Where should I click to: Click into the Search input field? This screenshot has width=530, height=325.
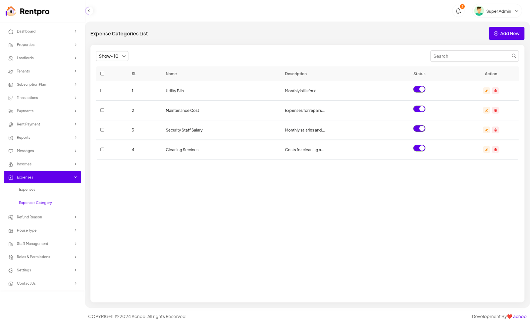click(x=470, y=56)
